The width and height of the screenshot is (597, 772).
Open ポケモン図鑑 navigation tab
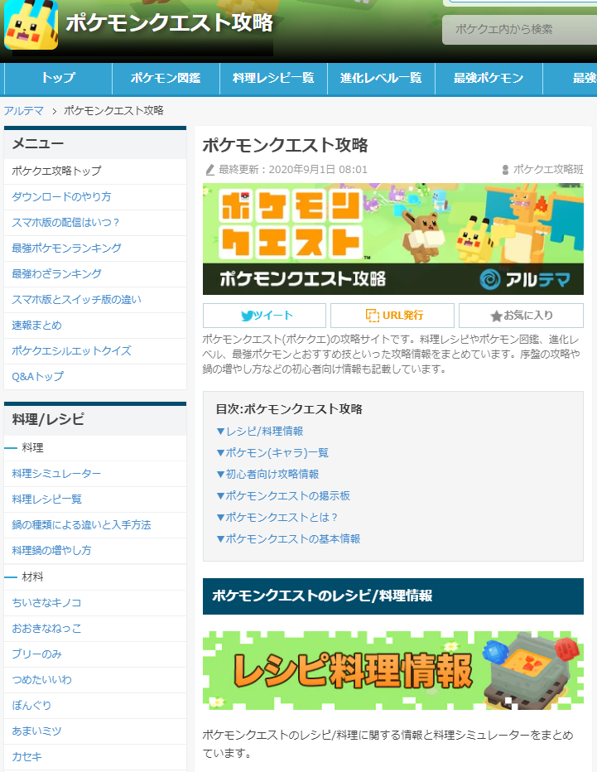point(166,79)
